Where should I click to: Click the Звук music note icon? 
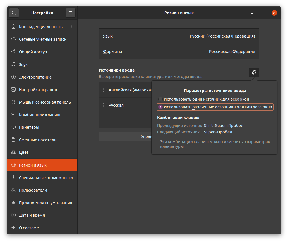click(13, 64)
